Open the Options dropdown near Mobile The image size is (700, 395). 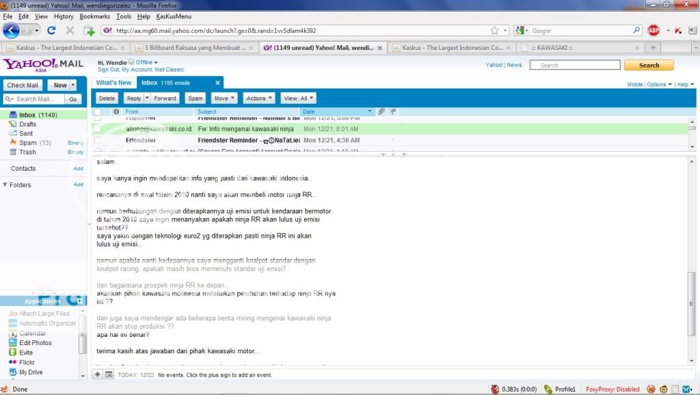click(660, 84)
